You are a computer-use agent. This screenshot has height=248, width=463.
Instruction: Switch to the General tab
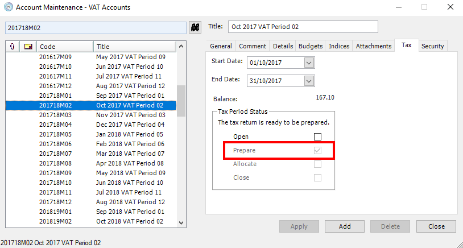(221, 46)
